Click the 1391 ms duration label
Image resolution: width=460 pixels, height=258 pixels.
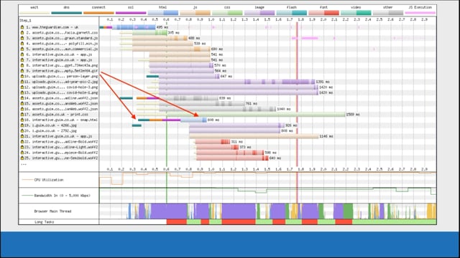click(323, 82)
